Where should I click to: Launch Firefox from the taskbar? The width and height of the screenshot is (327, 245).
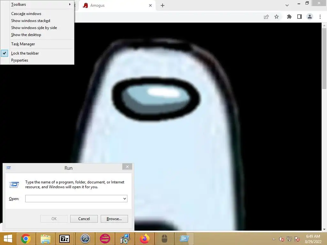[145, 239]
